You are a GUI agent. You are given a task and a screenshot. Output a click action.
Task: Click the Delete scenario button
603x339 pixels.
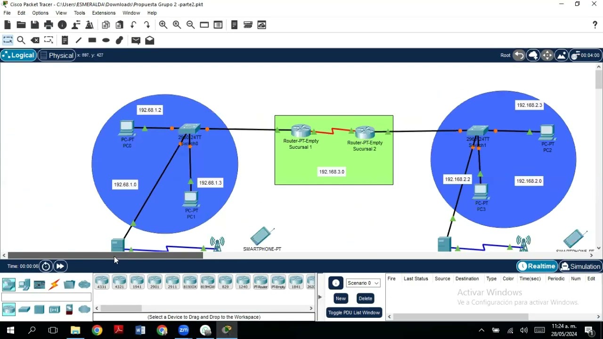(366, 299)
